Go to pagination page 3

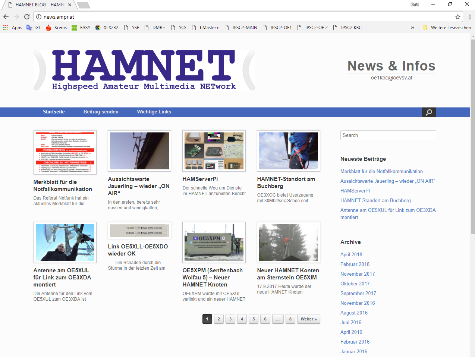230,319
